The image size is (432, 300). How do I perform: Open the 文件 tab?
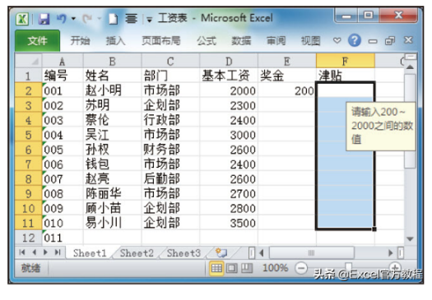point(38,41)
